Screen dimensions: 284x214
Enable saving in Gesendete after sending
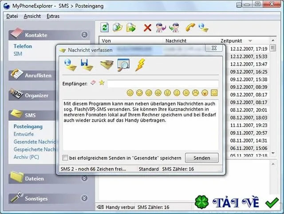point(65,158)
